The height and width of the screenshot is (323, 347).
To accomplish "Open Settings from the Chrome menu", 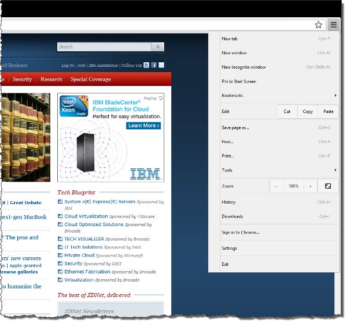I will 230,248.
